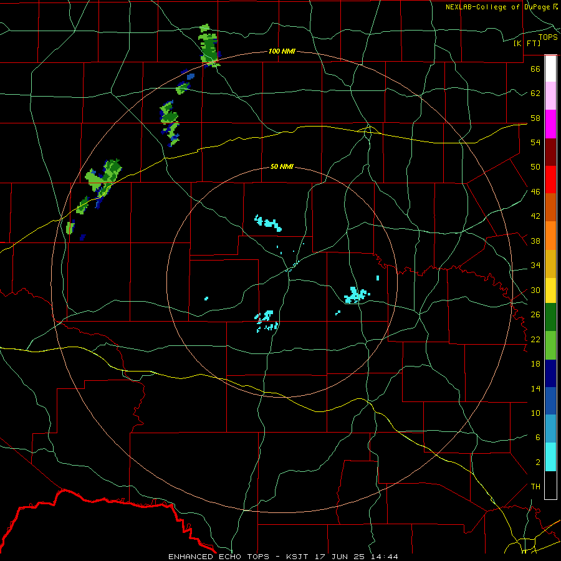Click the light pink 62 kft legend swatch
Viewport: 561px width, 561px height.
[x=550, y=95]
